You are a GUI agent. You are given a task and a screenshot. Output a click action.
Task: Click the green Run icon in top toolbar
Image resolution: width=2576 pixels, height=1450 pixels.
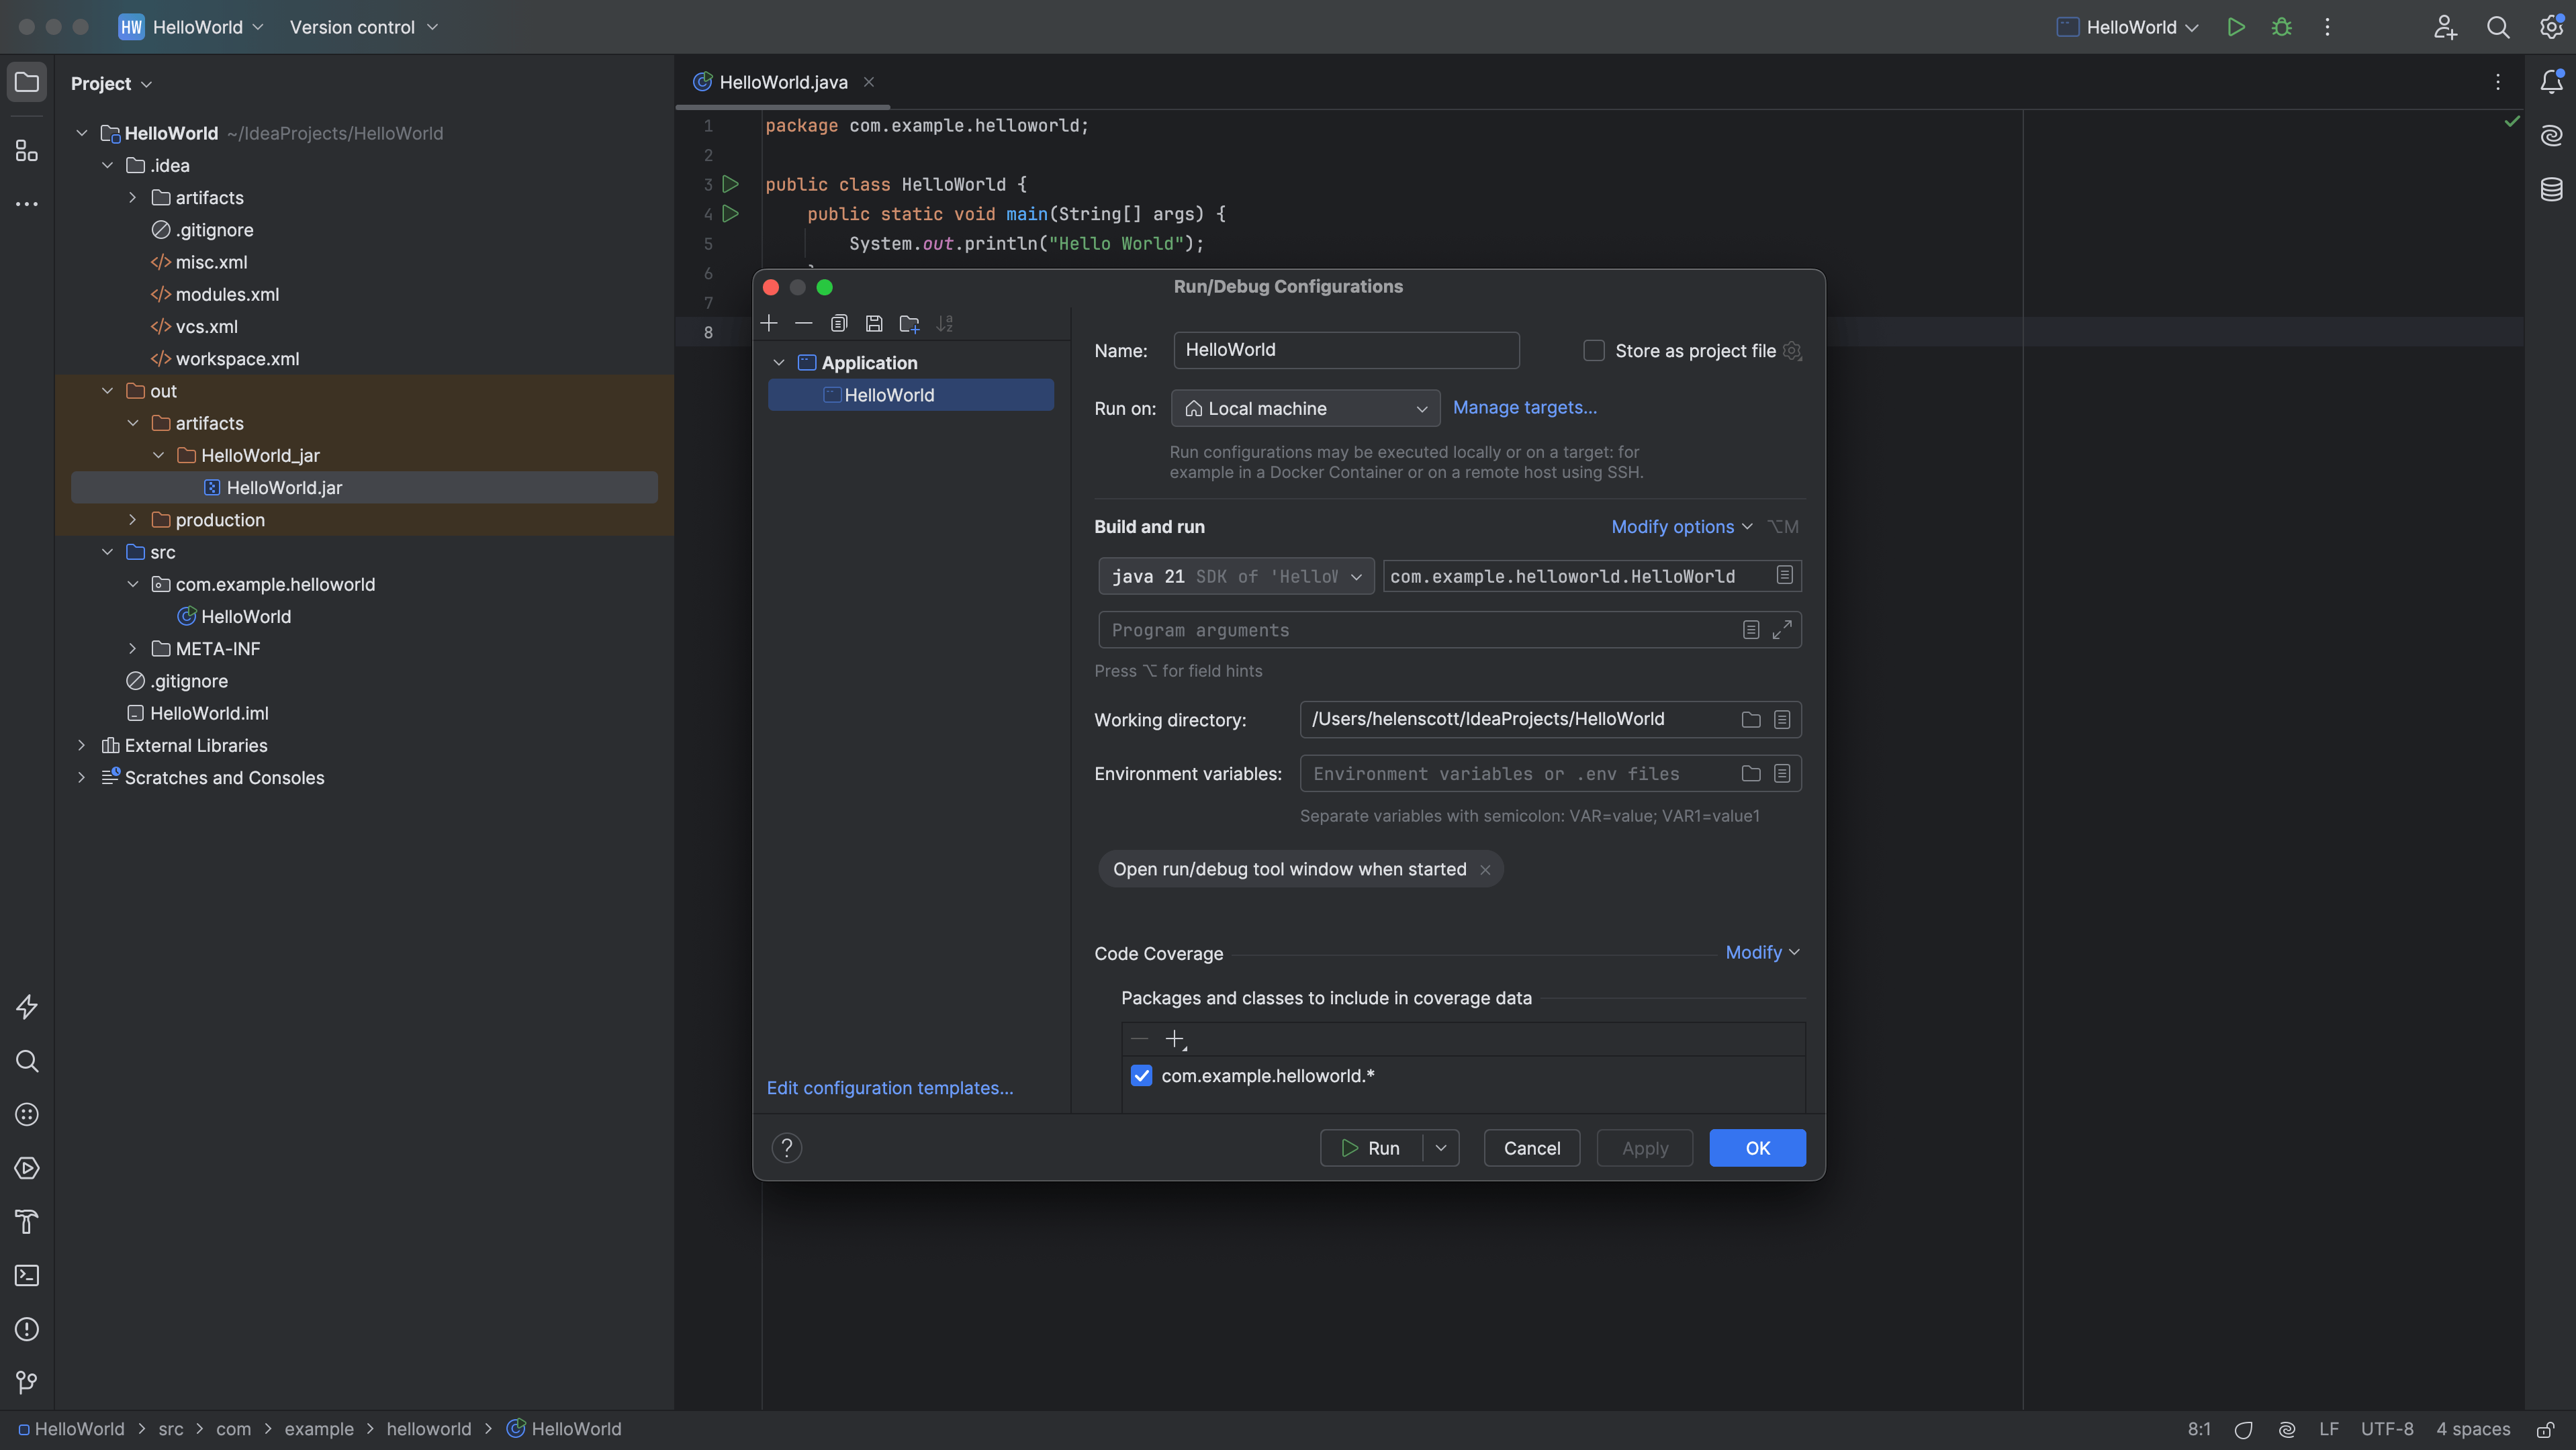pyautogui.click(x=2236, y=27)
